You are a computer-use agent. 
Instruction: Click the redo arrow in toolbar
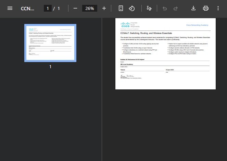[176, 8]
